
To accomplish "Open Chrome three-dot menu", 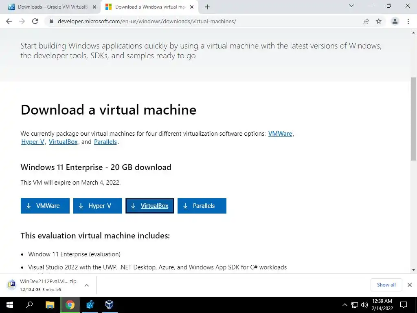I will point(408,21).
